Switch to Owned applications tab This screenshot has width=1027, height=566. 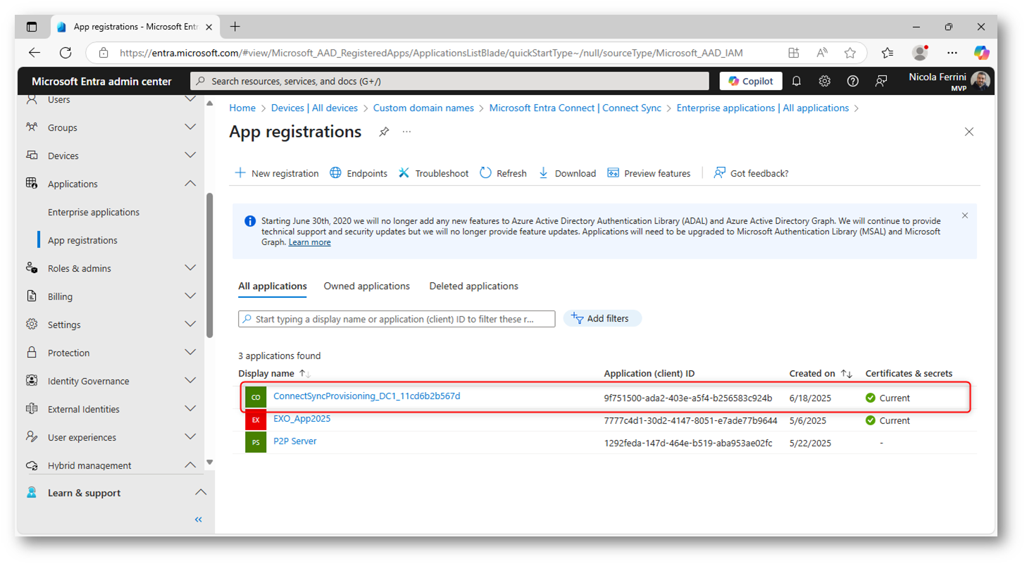pyautogui.click(x=366, y=287)
